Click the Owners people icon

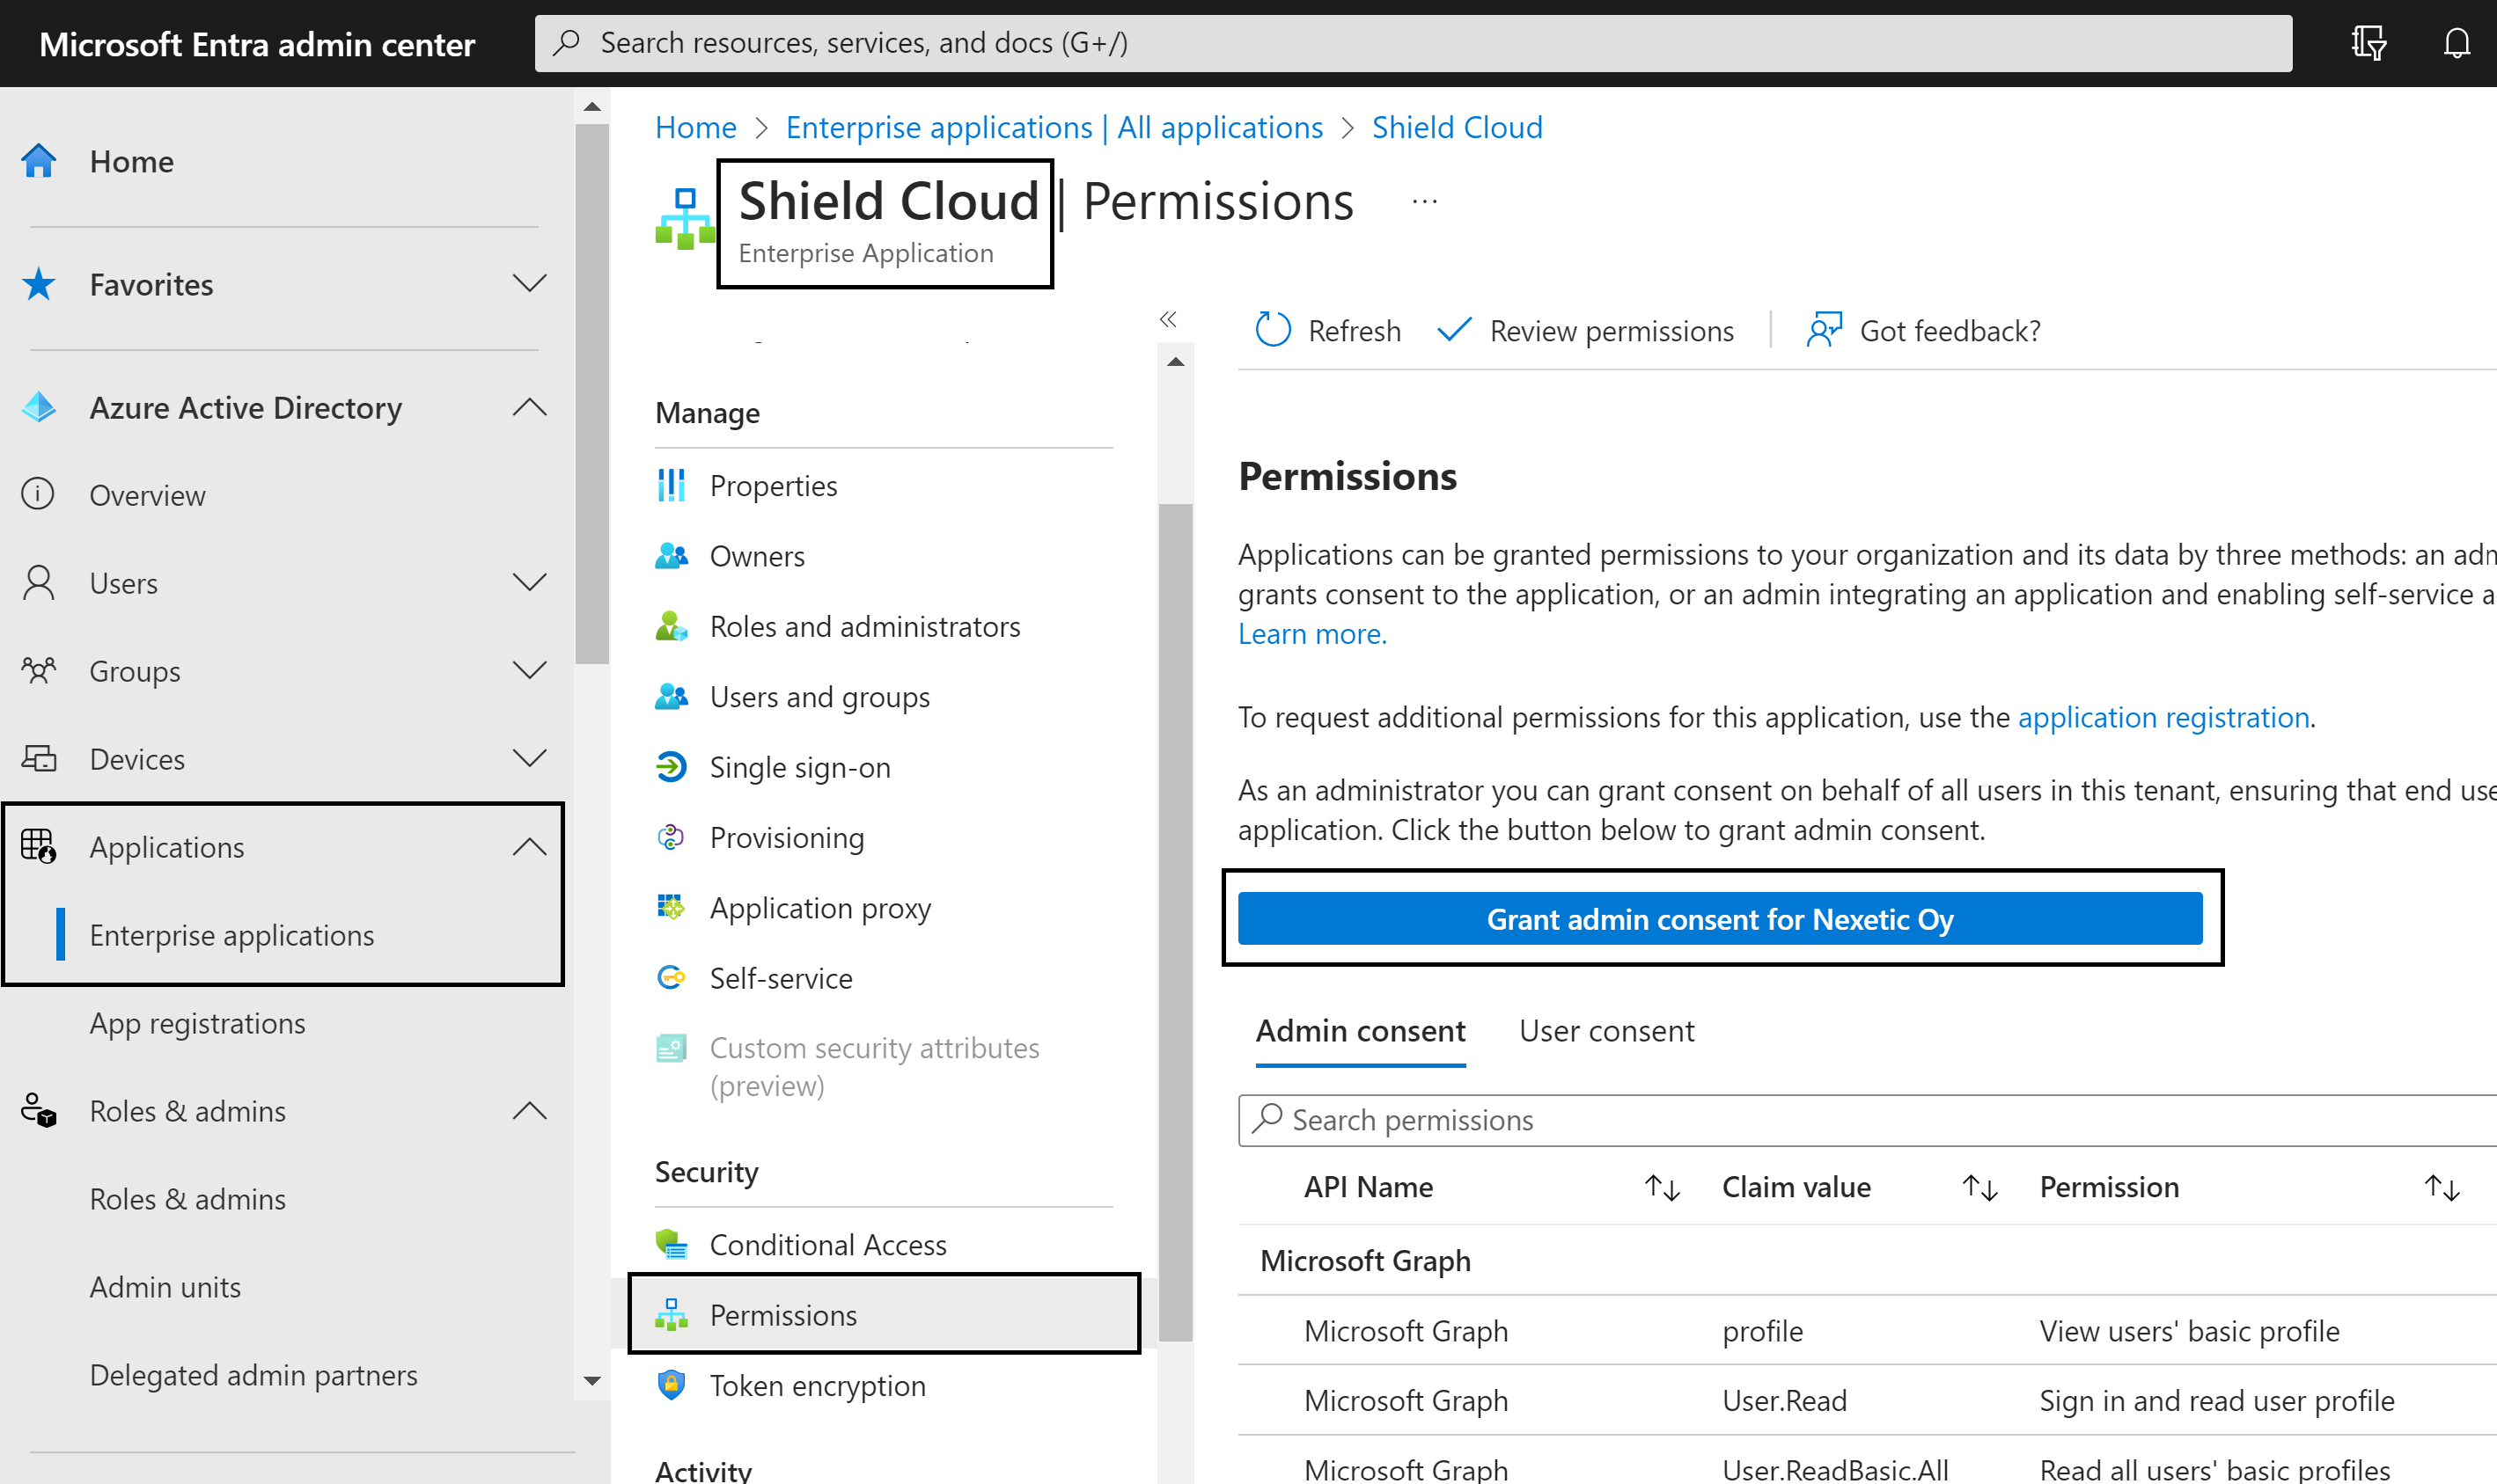coord(672,555)
